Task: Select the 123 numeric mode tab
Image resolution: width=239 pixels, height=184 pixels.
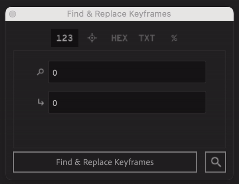Action: [65, 38]
